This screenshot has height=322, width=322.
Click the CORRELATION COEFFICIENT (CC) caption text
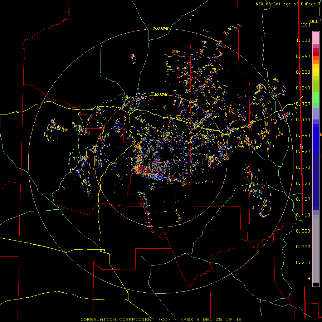click(125, 319)
